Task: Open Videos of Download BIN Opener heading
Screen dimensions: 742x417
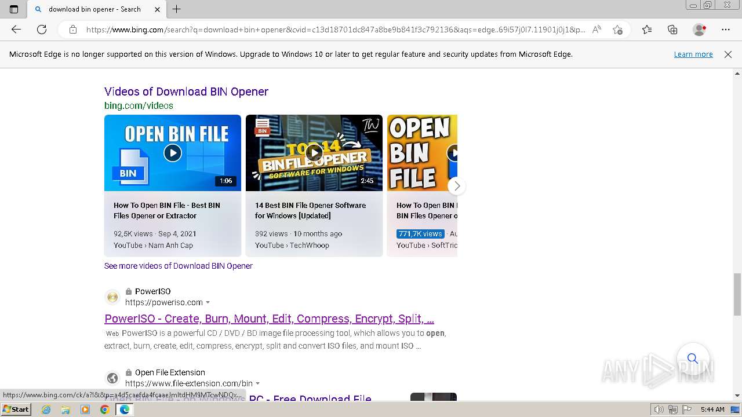Action: [x=186, y=92]
